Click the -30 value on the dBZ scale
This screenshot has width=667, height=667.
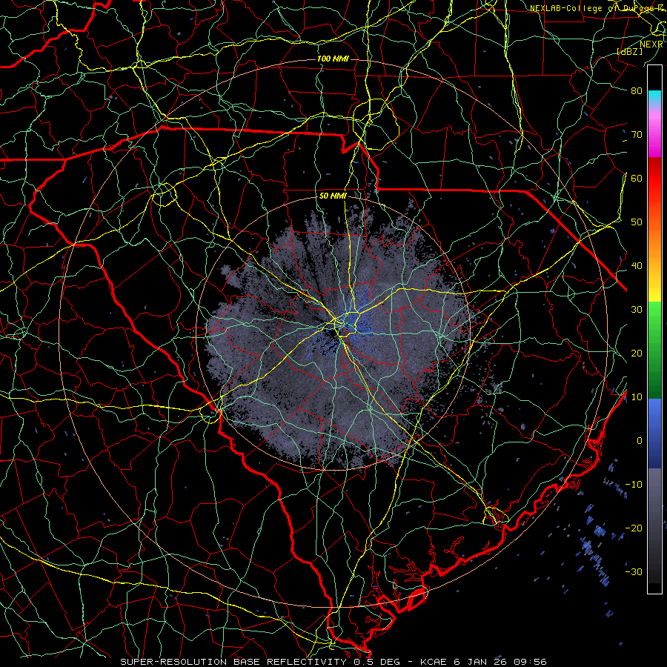click(x=634, y=572)
